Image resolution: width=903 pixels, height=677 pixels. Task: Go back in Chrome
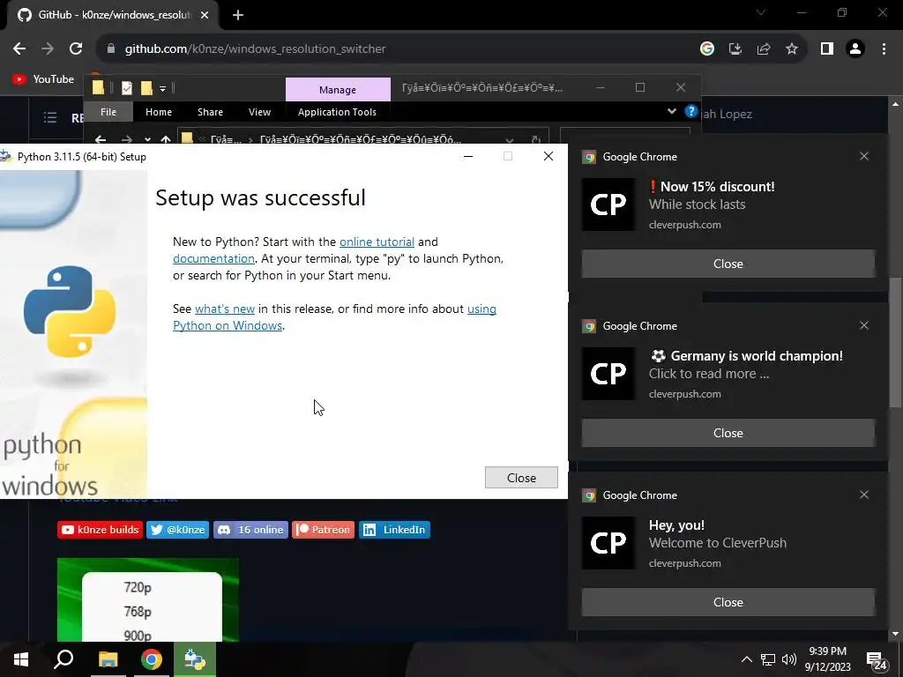19,49
